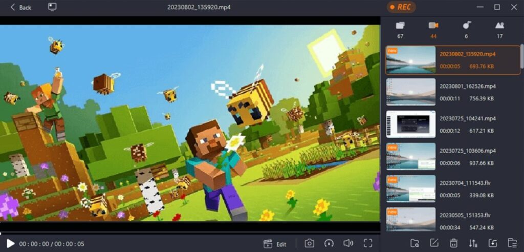524x252 pixels.
Task: Click the 00:00:34 duration text
Action: [x=450, y=227]
